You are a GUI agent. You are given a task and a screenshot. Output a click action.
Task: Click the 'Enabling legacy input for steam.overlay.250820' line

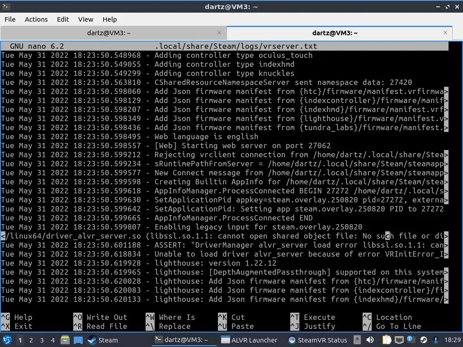[x=182, y=227]
